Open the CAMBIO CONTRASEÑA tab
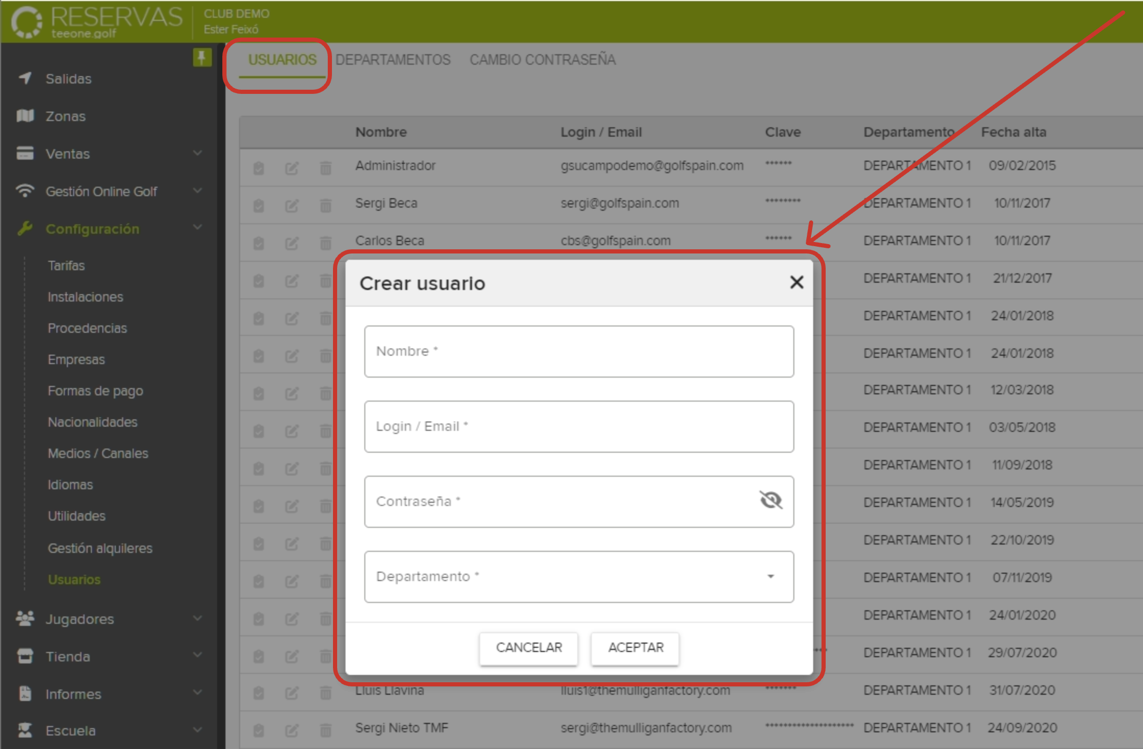Viewport: 1143px width, 749px height. (542, 59)
